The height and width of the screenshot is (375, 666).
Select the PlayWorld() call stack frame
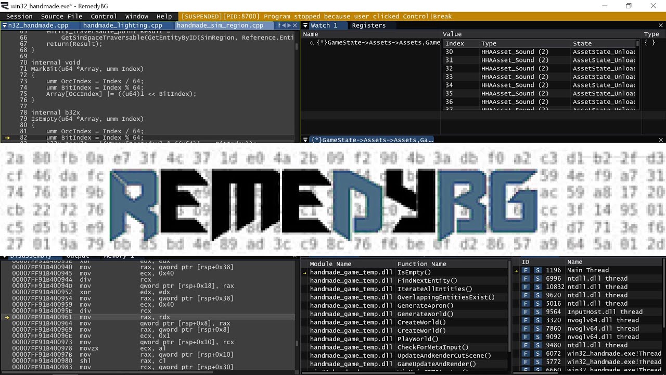point(418,339)
